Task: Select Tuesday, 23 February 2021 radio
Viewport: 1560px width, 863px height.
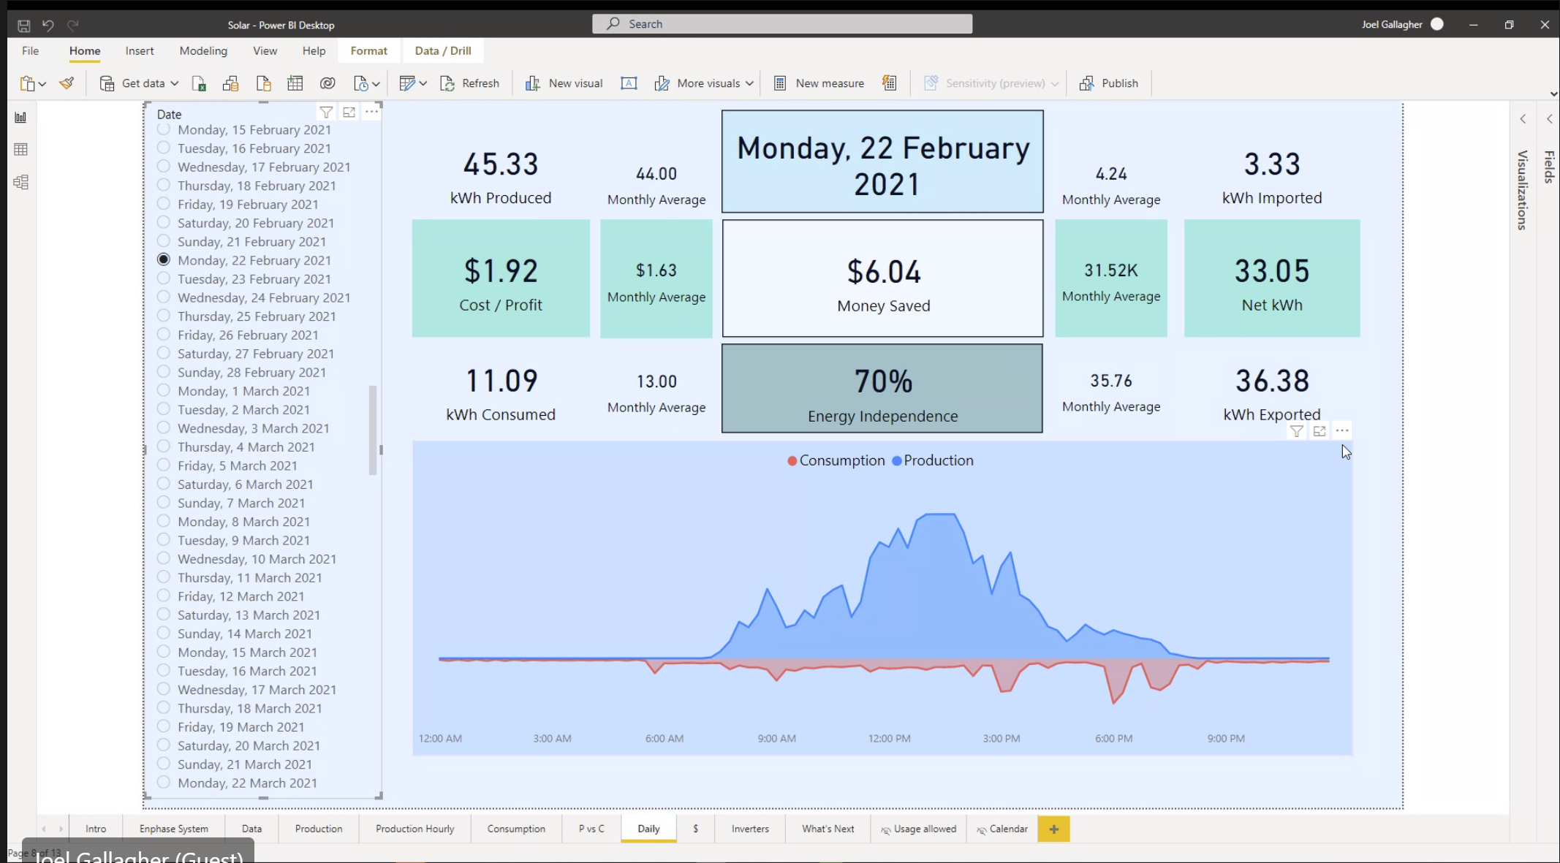Action: [x=164, y=278]
